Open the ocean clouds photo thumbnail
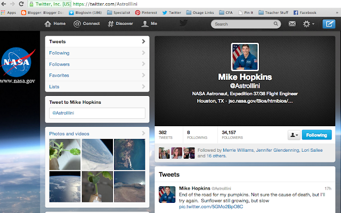 (65, 187)
